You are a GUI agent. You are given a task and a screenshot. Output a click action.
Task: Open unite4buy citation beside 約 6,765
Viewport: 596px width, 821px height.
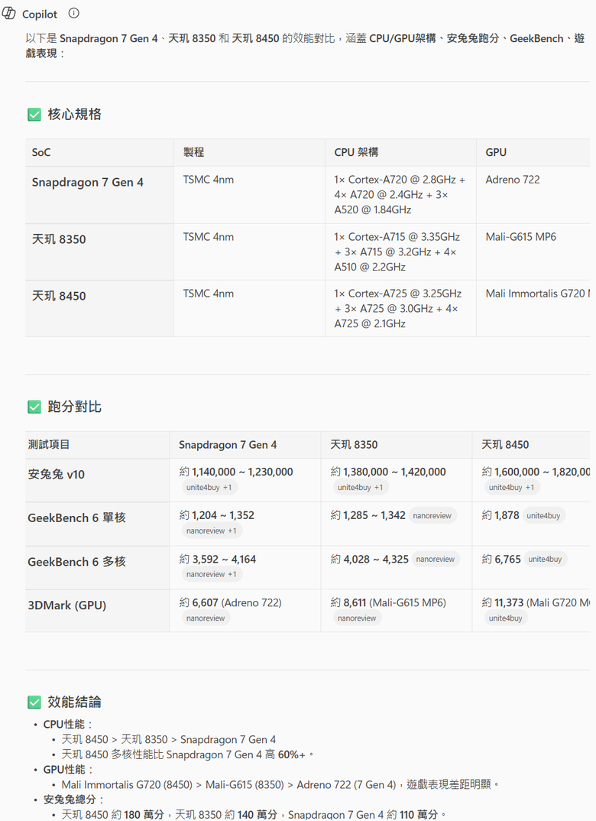point(545,560)
